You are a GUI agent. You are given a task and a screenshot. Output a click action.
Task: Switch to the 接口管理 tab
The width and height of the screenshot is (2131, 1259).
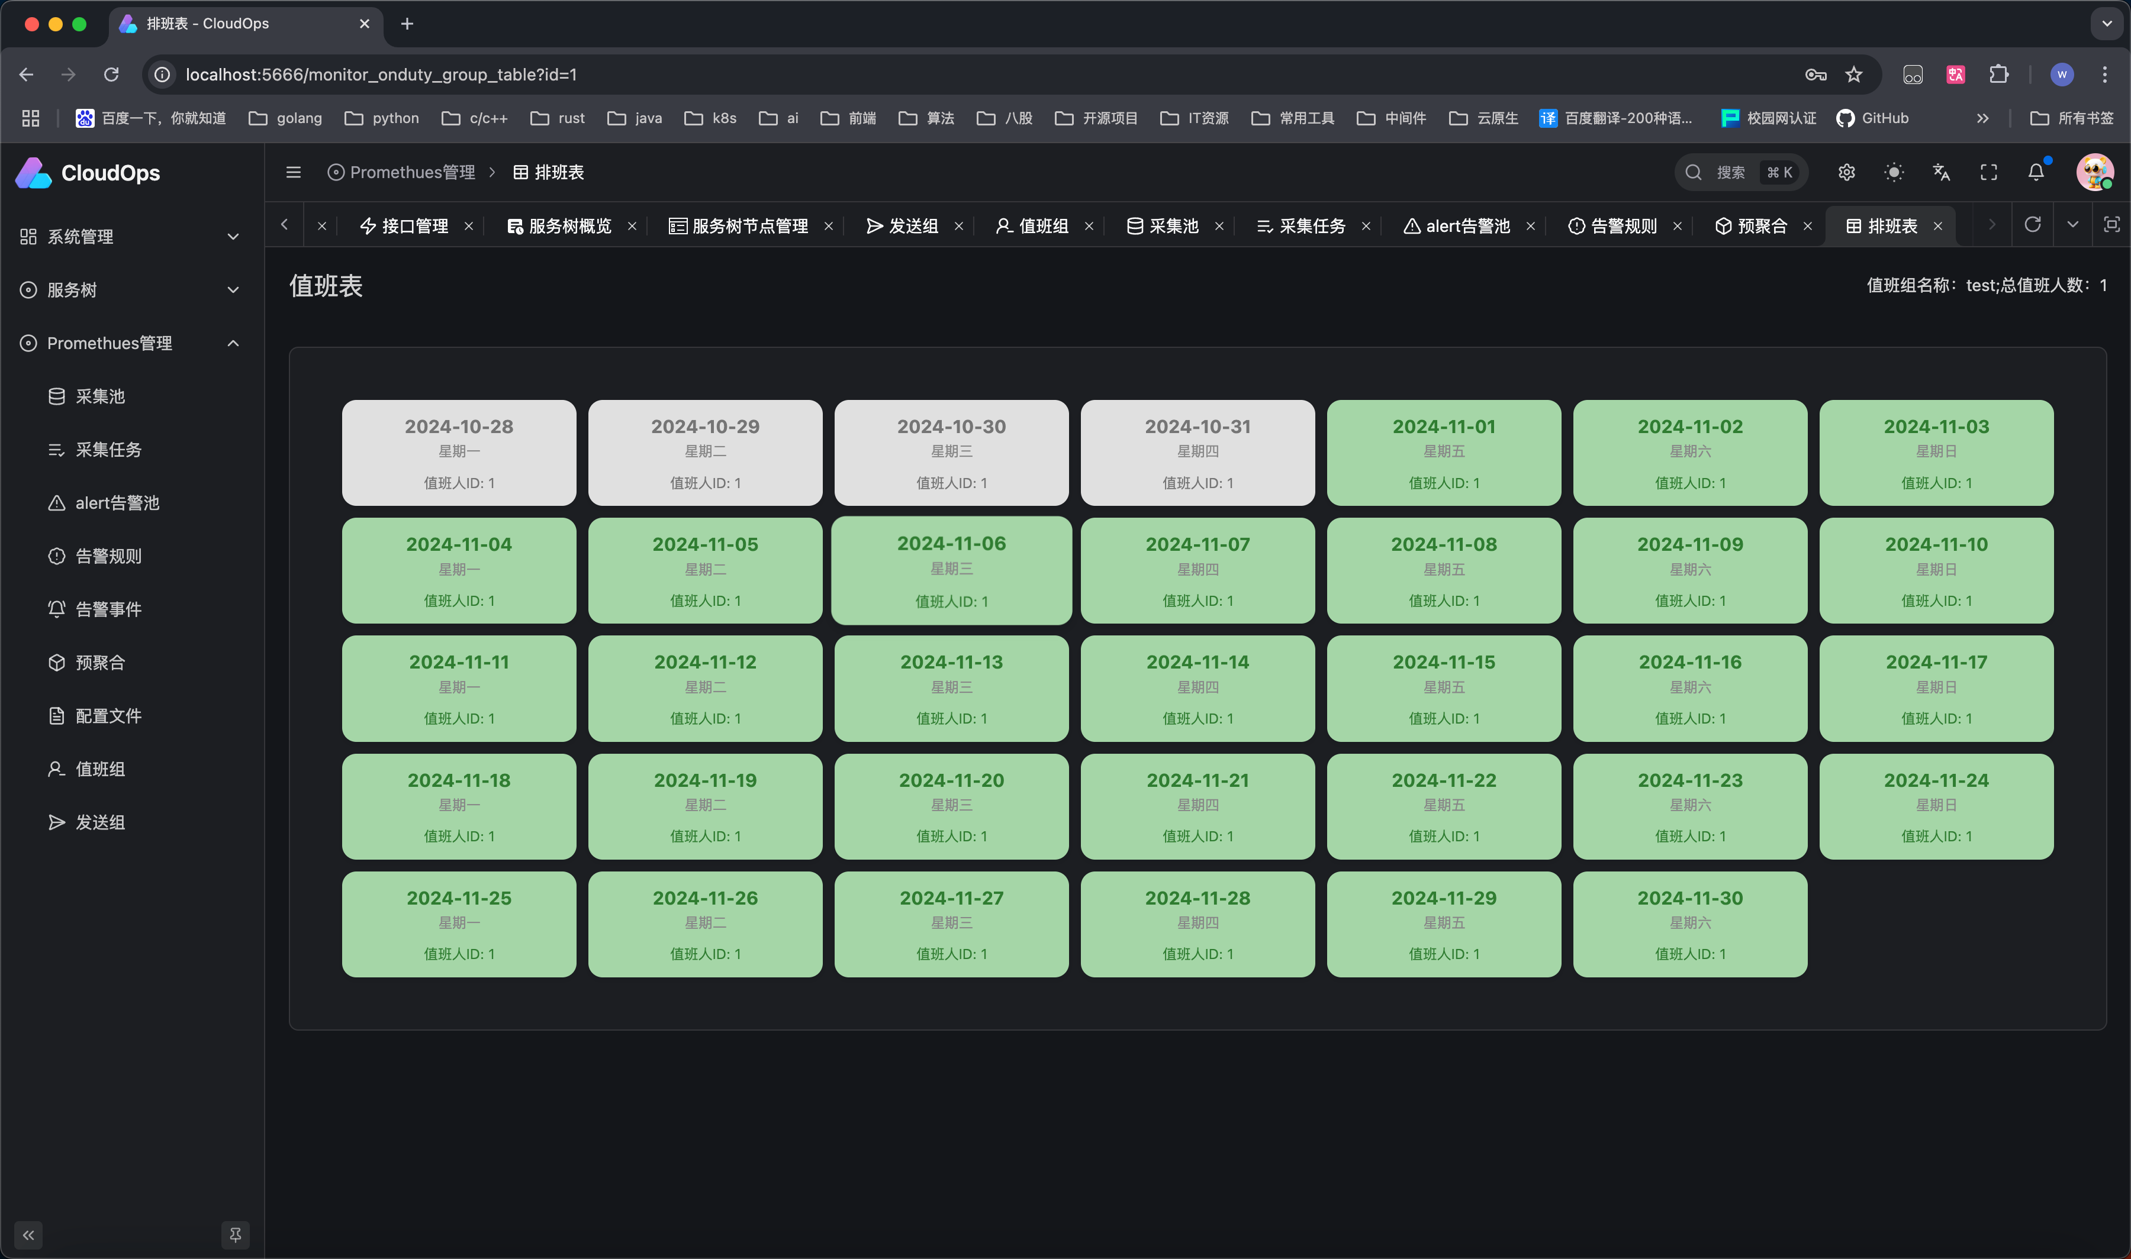coord(404,225)
